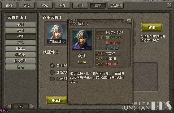Viewport: 174px width, 113px height.
Task: Select the 加强洗 radio option
Action: point(52,72)
